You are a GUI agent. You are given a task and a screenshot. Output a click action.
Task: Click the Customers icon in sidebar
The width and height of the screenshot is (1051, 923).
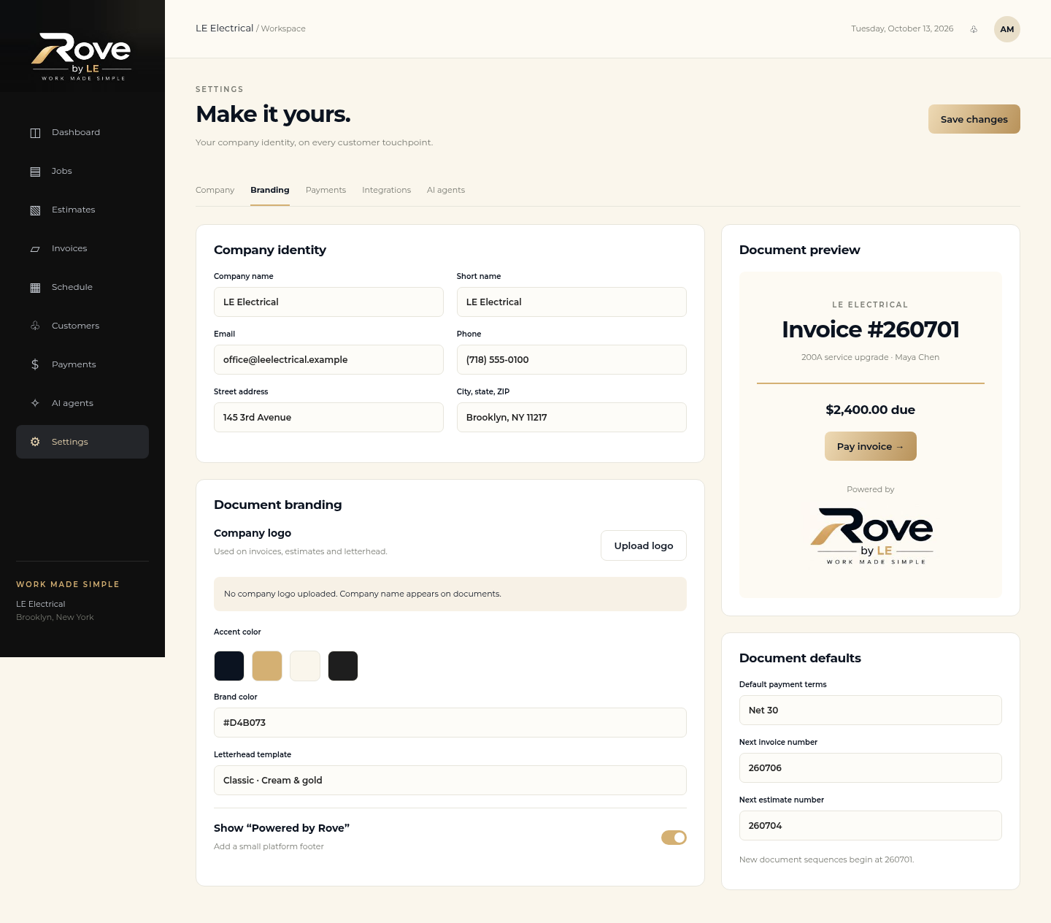[x=35, y=326]
